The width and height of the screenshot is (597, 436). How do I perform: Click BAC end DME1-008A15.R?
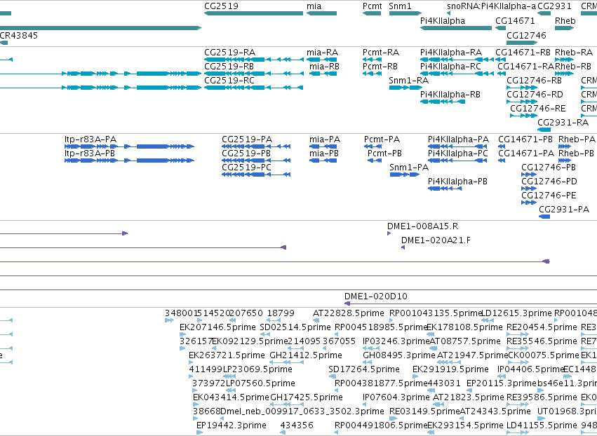point(422,226)
